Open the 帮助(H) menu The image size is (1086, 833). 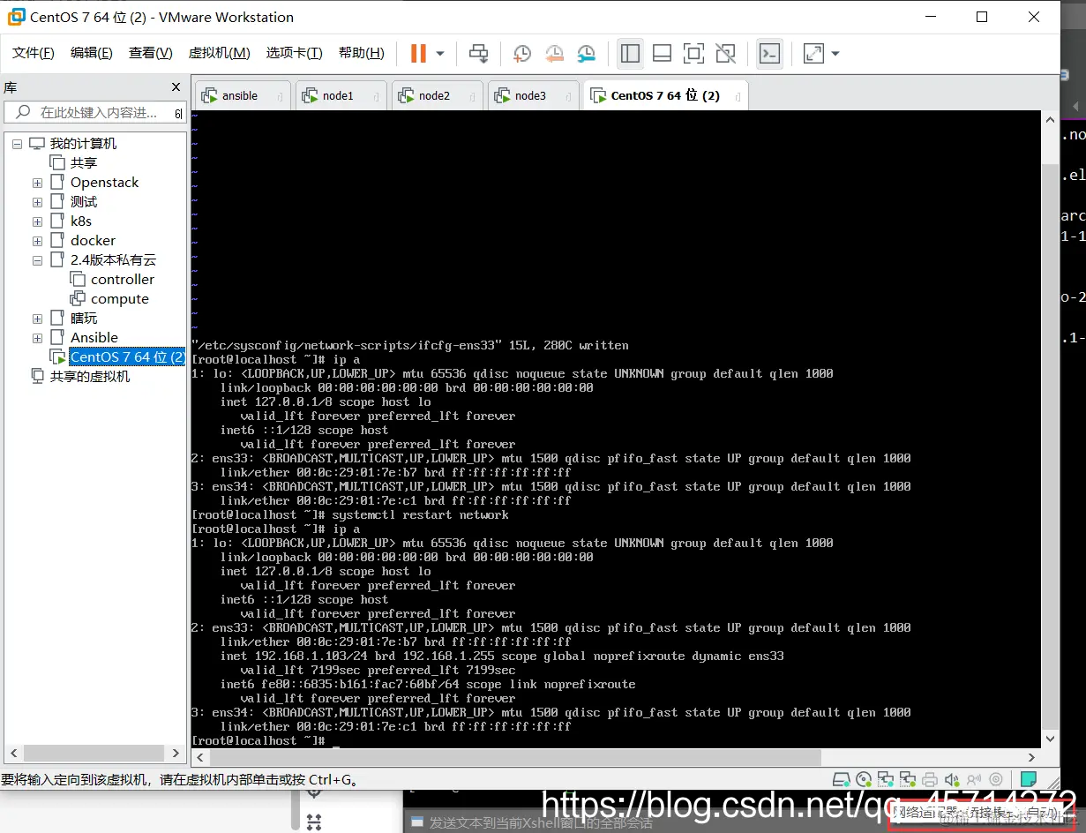[x=362, y=53]
